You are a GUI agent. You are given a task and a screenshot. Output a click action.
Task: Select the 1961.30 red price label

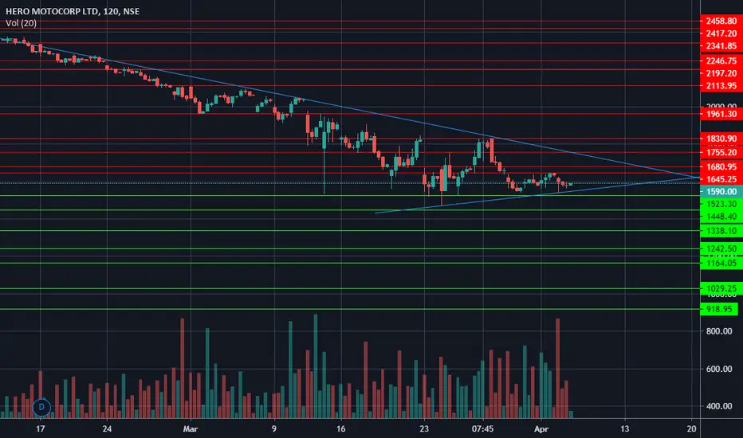[721, 114]
